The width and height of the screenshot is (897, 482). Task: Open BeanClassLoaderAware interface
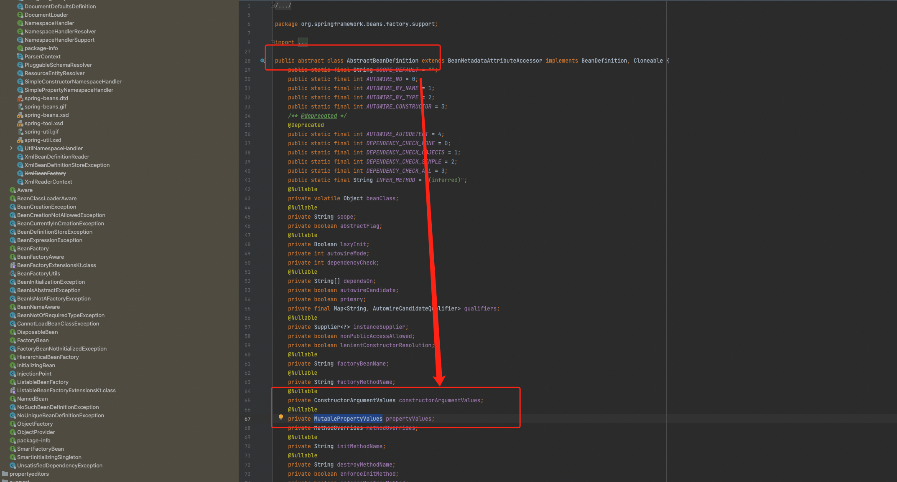pos(47,198)
